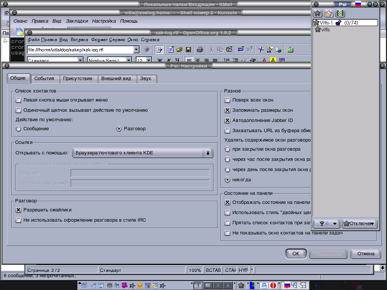Enable 'Поверх всех окон' checkbox

[x=227, y=100]
